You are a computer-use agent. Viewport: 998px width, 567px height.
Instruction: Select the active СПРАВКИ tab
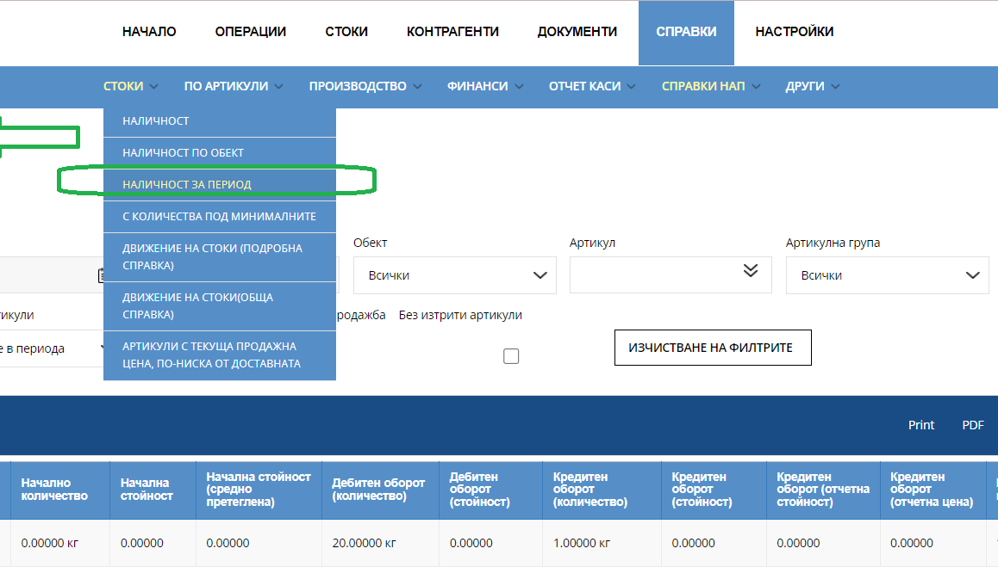tap(686, 33)
